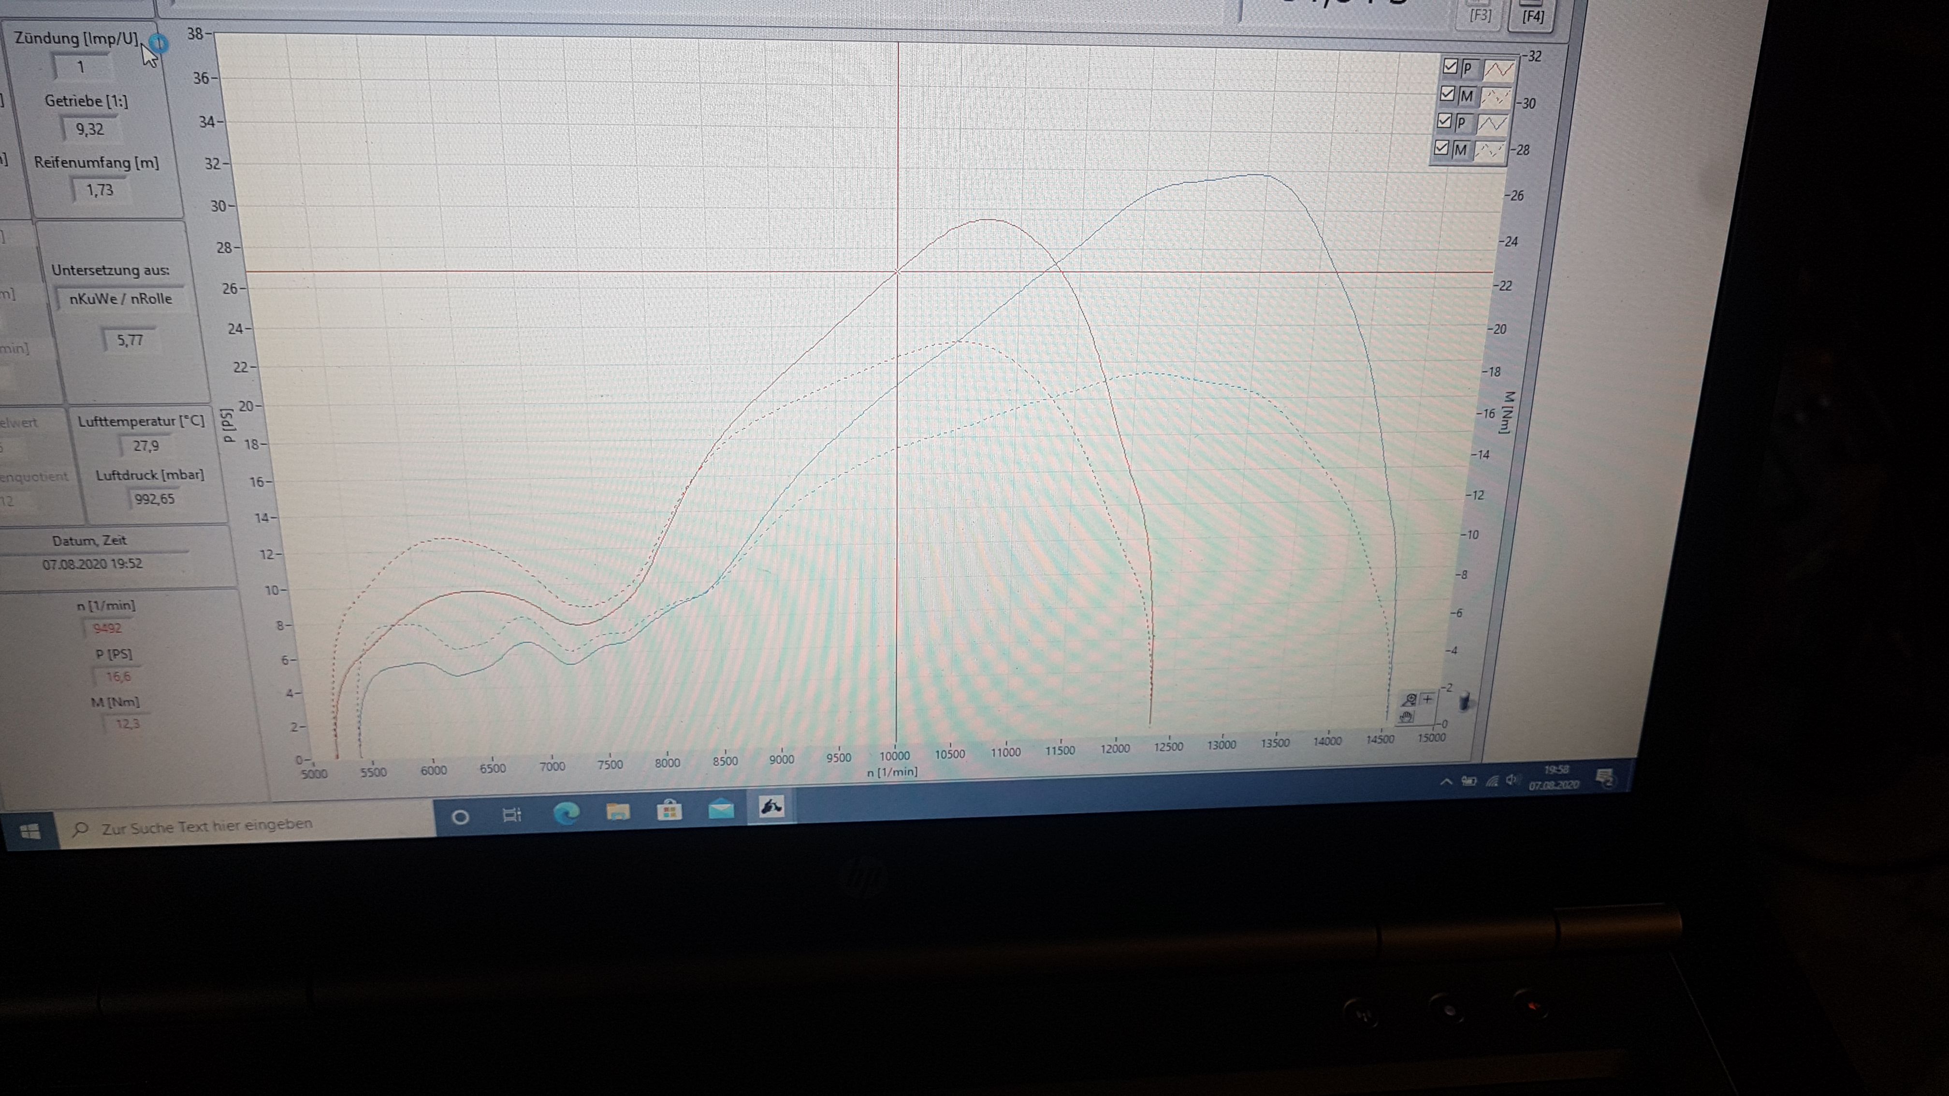Uncheck the first M curve checkbox
Viewport: 1949px width, 1096px height.
coord(1448,95)
